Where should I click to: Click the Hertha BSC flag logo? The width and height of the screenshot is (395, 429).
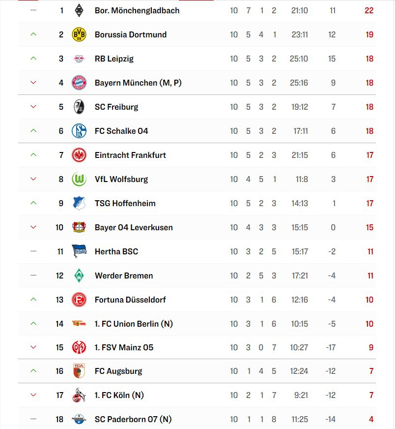pos(79,251)
